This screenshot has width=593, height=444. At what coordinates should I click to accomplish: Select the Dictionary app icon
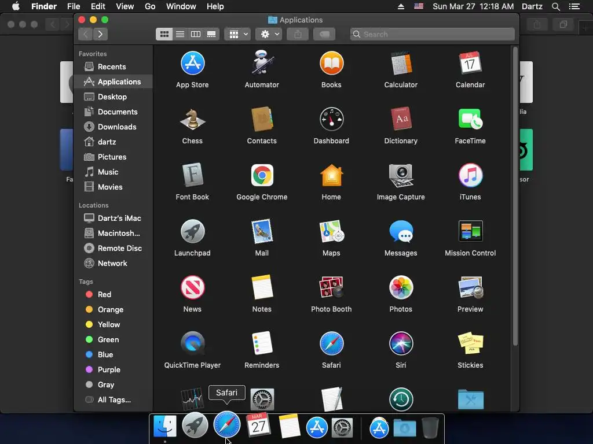point(401,119)
